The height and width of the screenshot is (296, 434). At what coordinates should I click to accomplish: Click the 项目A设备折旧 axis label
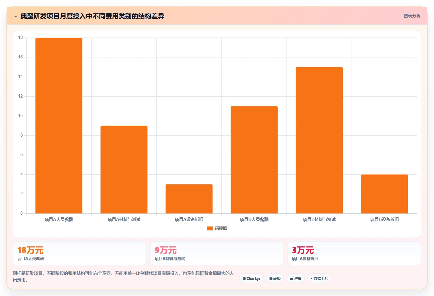[189, 220]
